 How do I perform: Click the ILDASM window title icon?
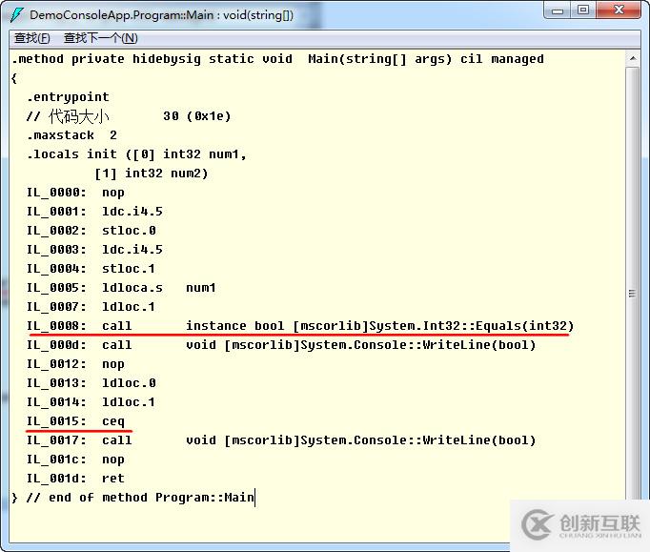17,15
